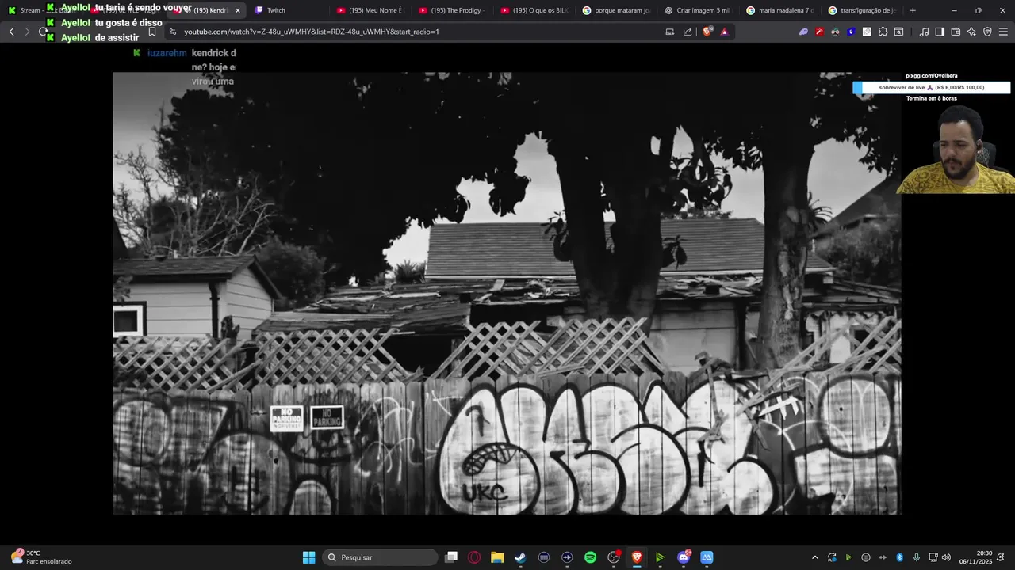Toggle the browser sidebar panel
1015x570 pixels.
point(940,32)
